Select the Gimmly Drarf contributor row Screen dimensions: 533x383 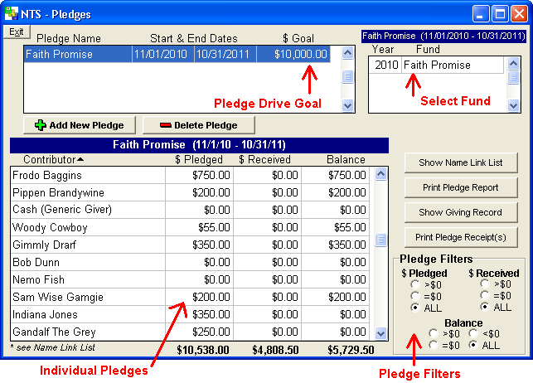[190, 245]
